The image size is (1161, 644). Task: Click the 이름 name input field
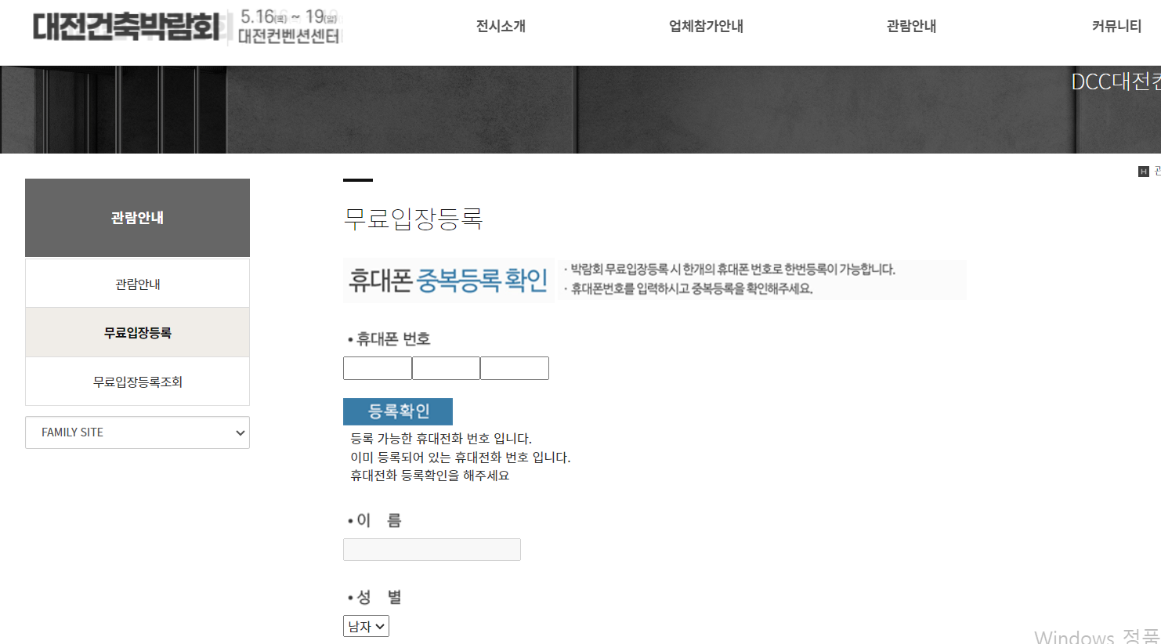(432, 549)
